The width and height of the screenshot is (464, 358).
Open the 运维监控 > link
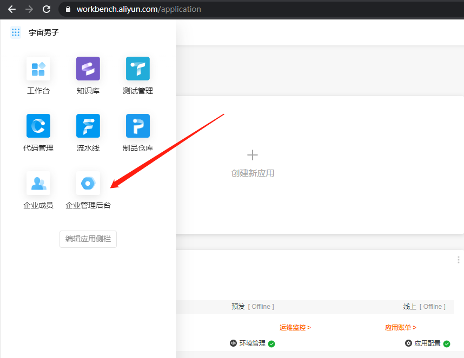(x=295, y=328)
